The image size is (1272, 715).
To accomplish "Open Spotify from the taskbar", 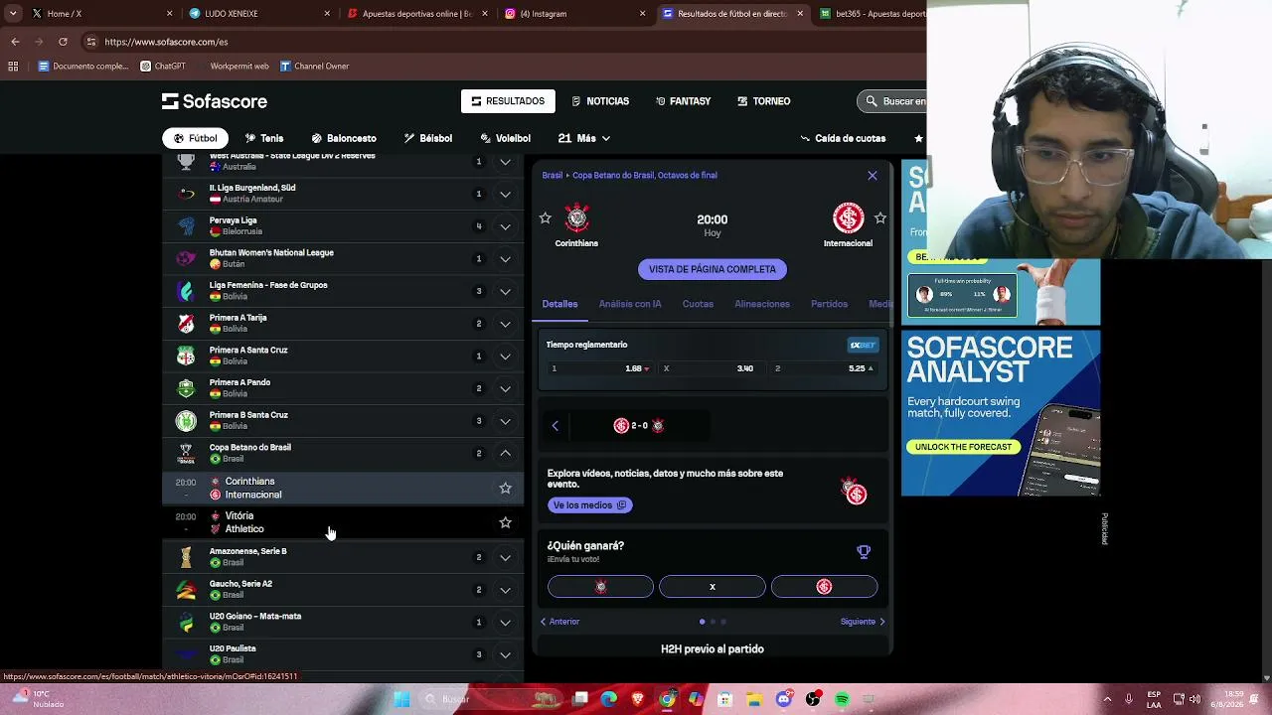I will 842,699.
